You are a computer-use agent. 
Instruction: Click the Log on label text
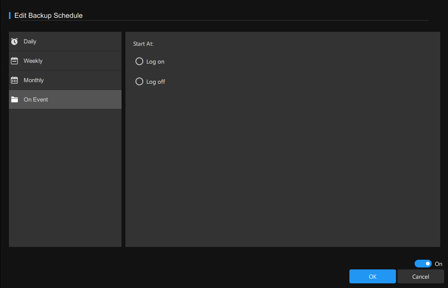point(155,62)
